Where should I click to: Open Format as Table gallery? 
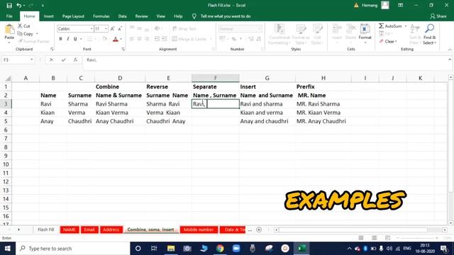pos(301,34)
